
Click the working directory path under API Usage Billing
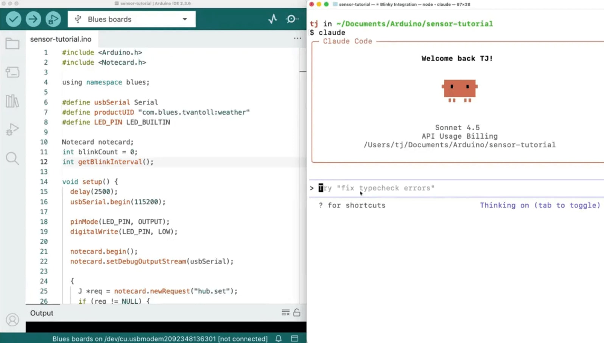tap(459, 145)
